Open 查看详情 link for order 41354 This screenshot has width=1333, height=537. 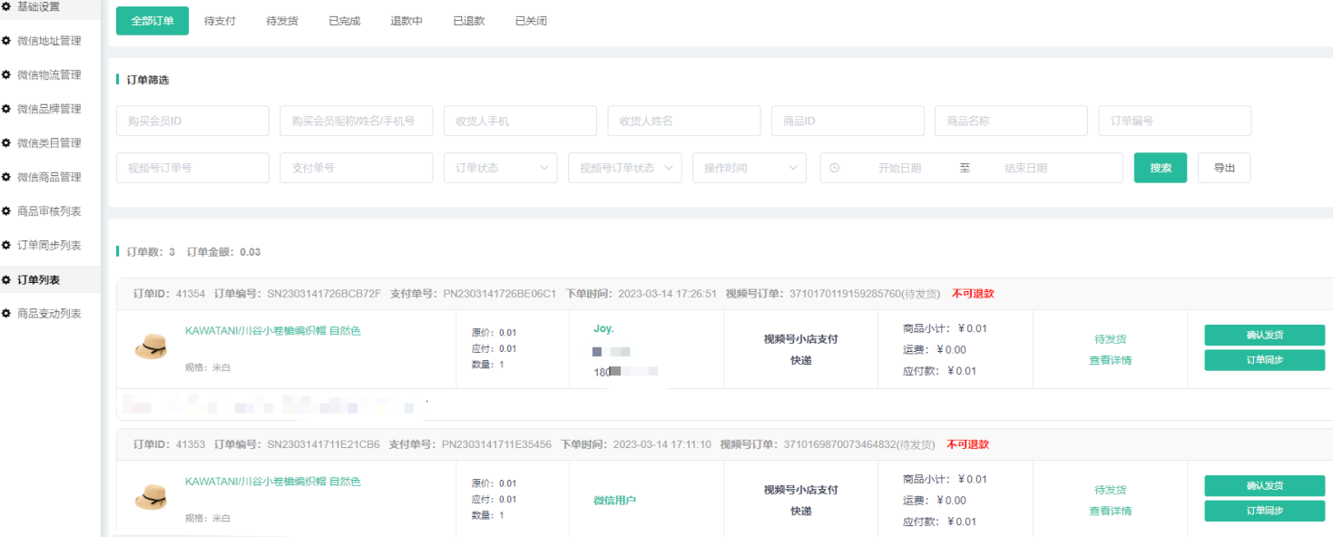1110,360
